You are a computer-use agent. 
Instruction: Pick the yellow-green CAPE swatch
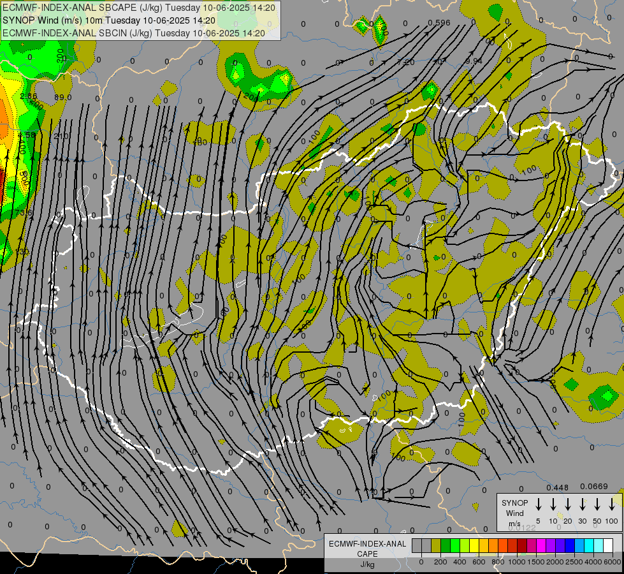465,545
